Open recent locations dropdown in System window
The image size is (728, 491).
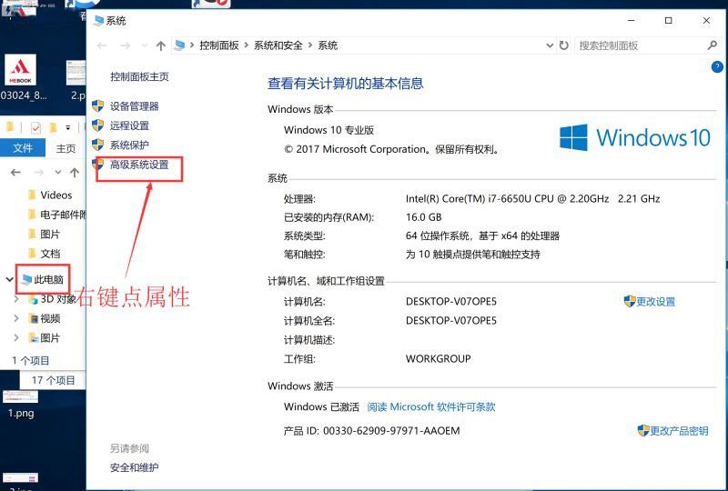coord(145,45)
